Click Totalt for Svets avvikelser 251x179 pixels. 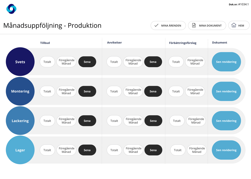pyautogui.click(x=114, y=62)
